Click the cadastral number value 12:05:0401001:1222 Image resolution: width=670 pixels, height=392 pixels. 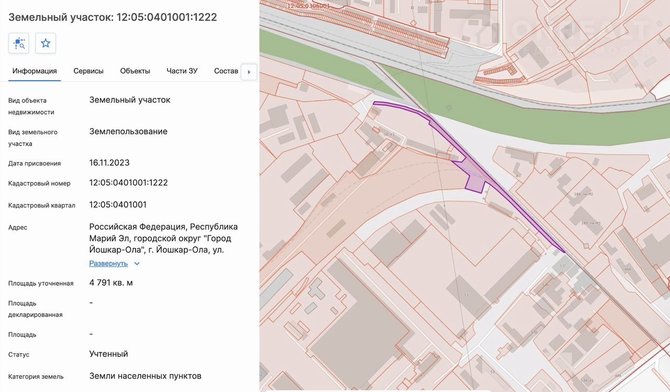point(129,183)
